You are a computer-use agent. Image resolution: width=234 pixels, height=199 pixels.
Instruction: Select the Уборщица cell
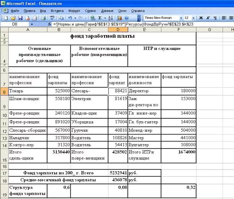point(89,122)
